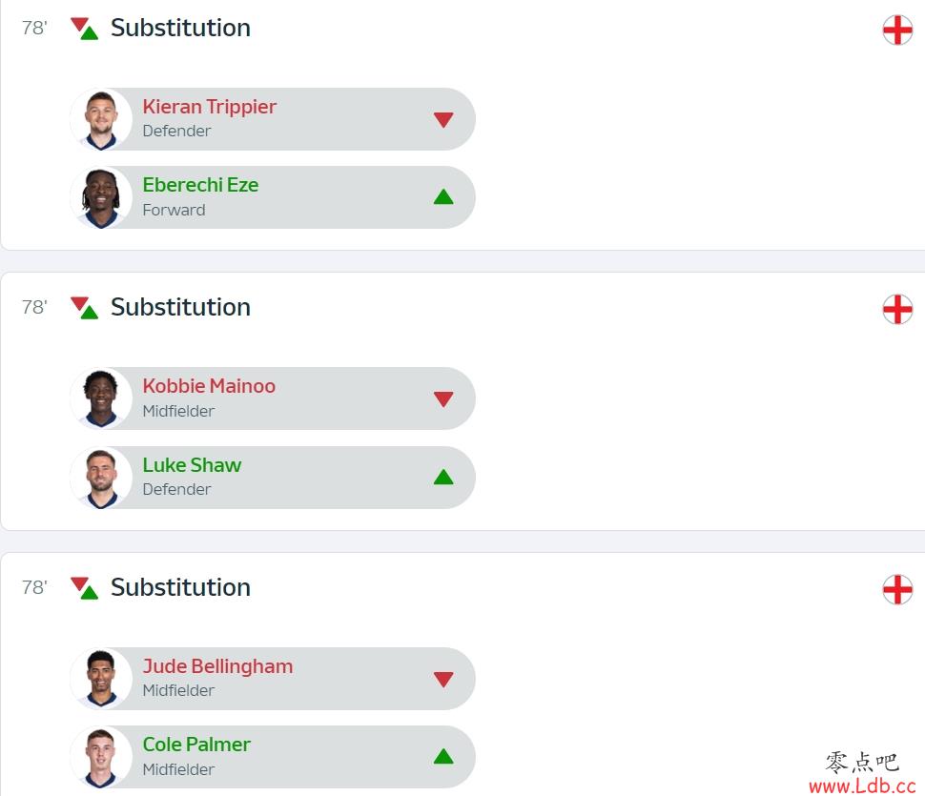This screenshot has width=925, height=796.
Task: Click the substitution arrows icon in the first event
Action: pos(84,29)
